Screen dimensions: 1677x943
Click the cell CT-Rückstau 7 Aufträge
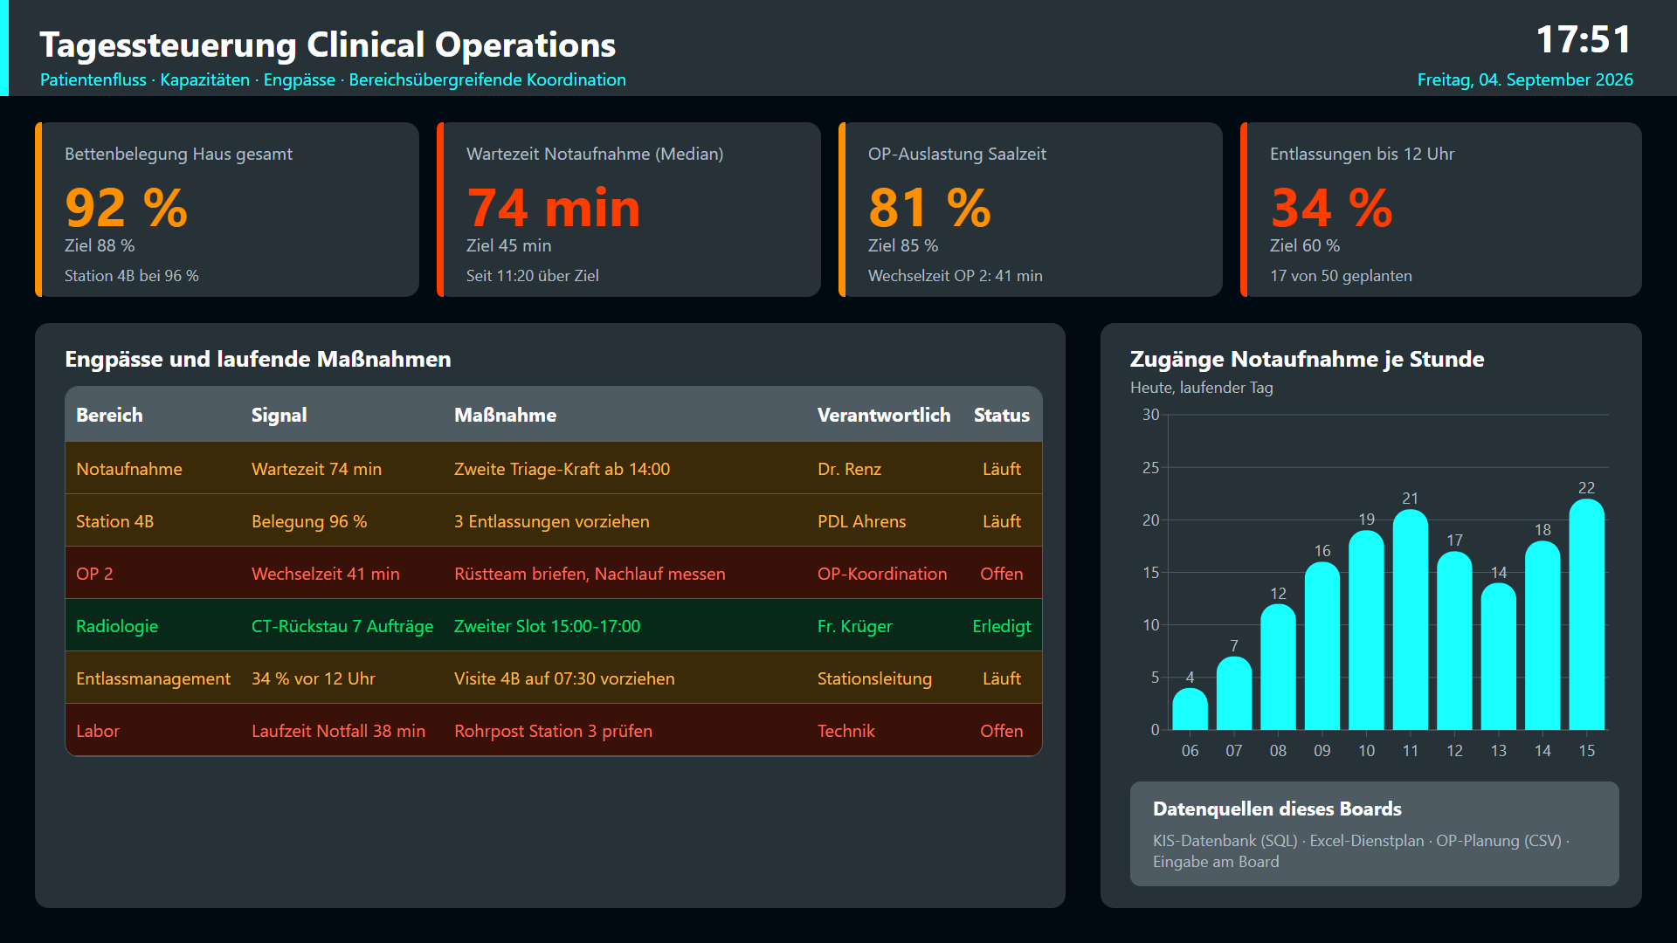click(342, 626)
